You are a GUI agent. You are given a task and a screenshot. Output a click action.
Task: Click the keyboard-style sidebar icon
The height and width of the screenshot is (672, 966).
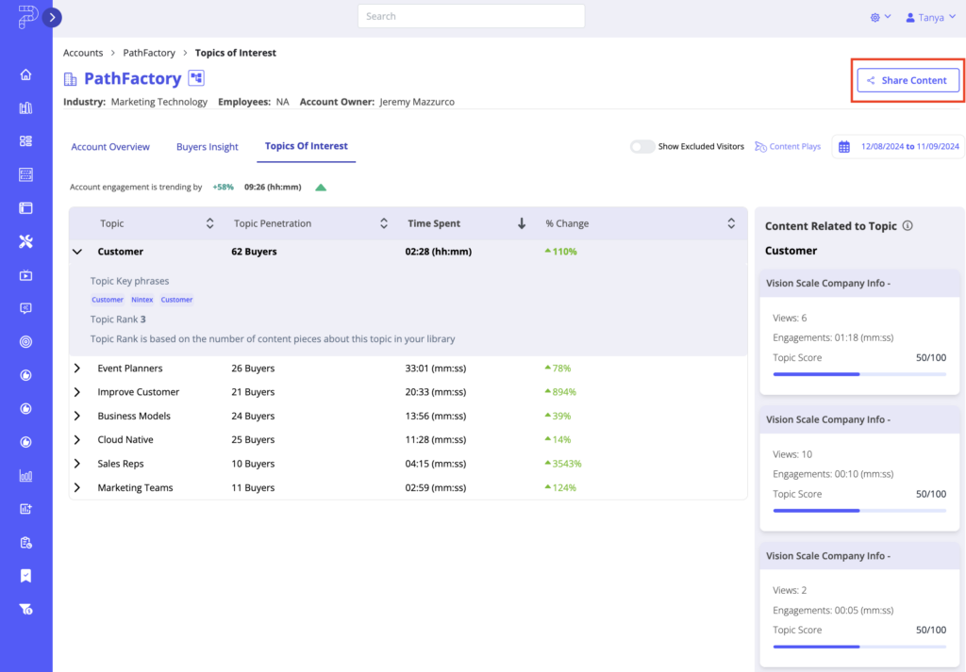point(25,174)
